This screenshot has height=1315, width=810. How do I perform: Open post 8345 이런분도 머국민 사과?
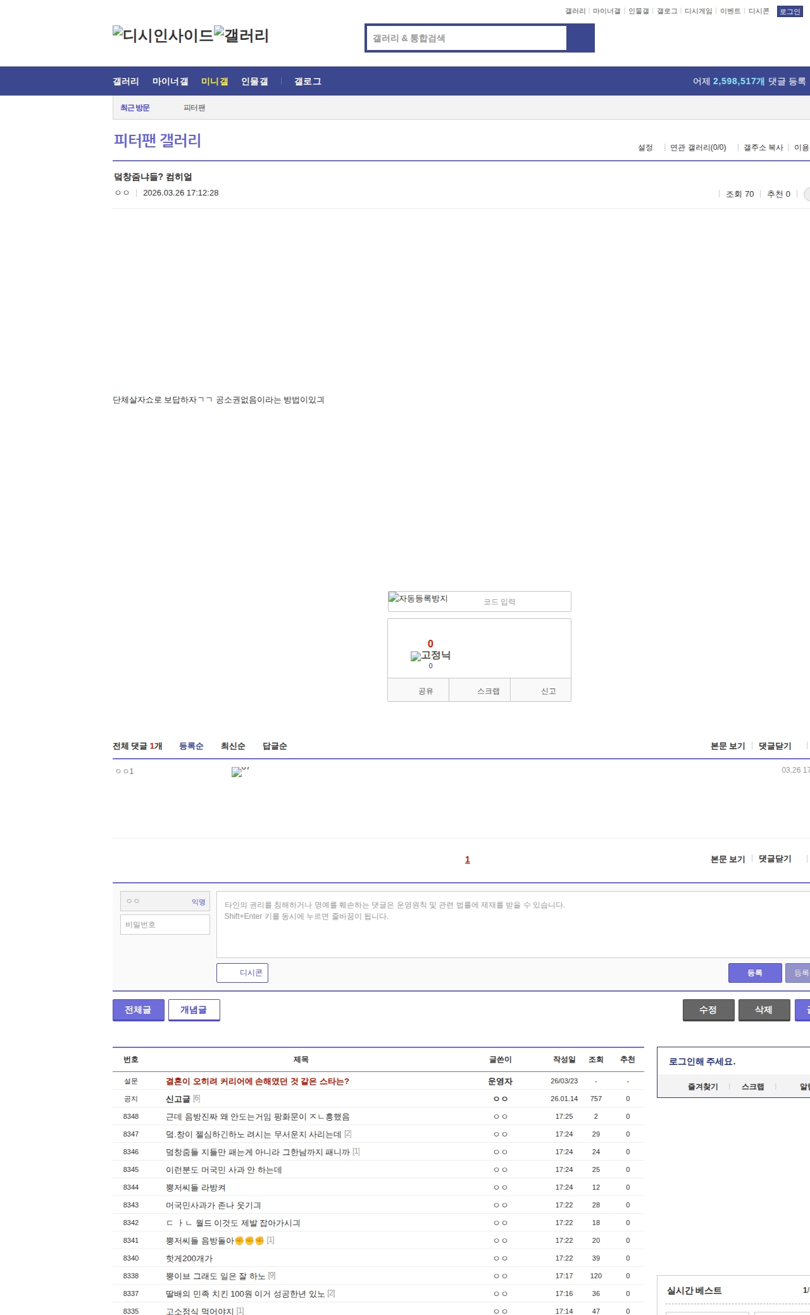tap(224, 1170)
